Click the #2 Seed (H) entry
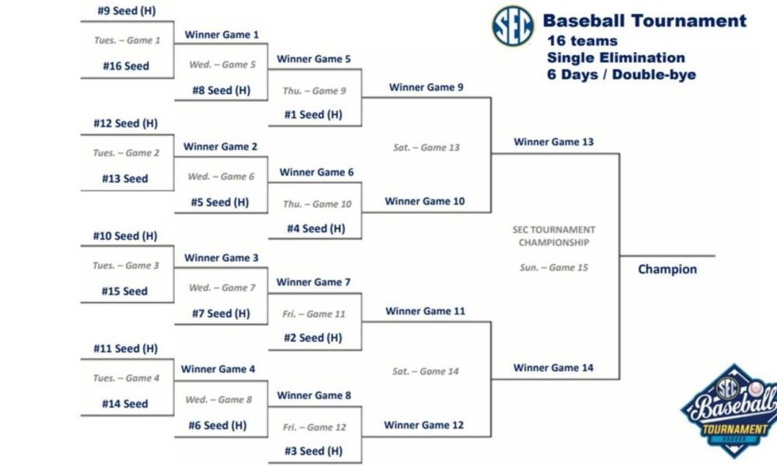The width and height of the screenshot is (777, 466). click(x=312, y=338)
